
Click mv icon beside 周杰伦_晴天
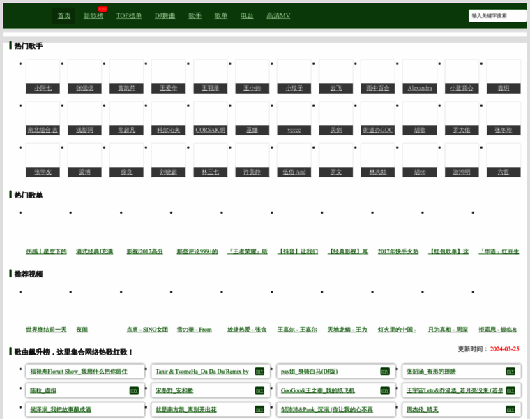click(x=510, y=409)
